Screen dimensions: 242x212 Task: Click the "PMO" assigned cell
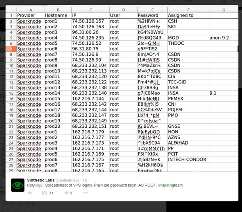(x=188, y=115)
